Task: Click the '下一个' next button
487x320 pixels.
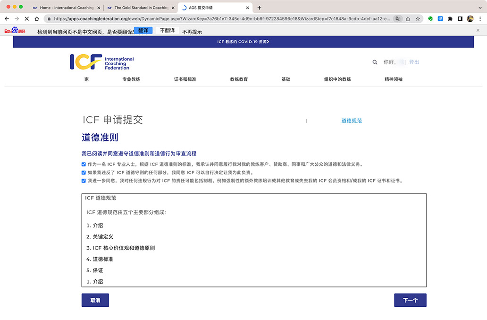Action: [x=410, y=300]
